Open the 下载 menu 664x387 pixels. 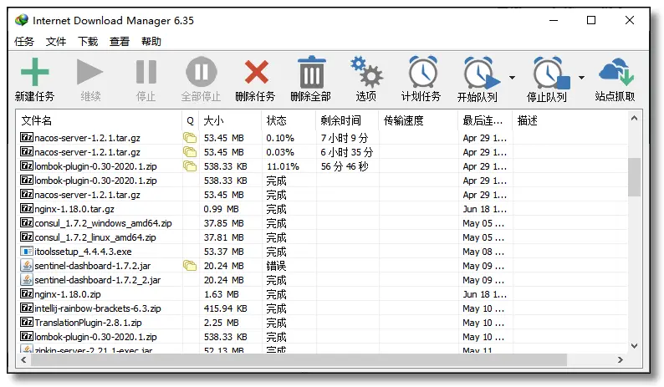[x=88, y=42]
